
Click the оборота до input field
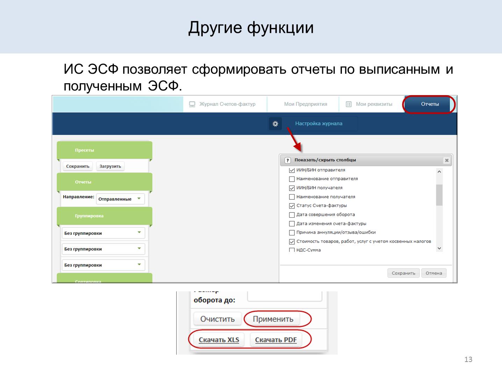(x=284, y=296)
